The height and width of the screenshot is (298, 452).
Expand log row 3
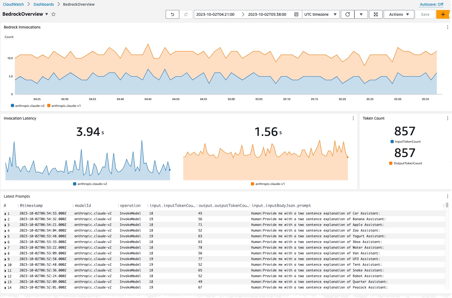click(5, 225)
